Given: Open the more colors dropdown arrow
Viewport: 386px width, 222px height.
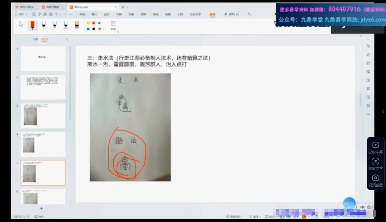Looking at the screenshot, I should tap(103, 29).
